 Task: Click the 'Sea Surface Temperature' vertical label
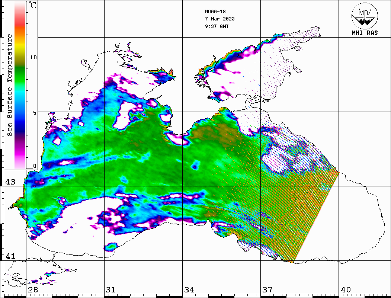pyautogui.click(x=9, y=85)
